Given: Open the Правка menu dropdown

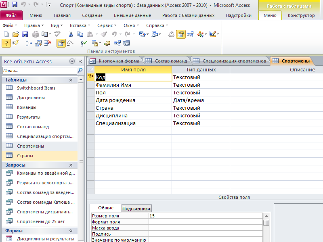Looking at the screenshot, I should (34, 25).
